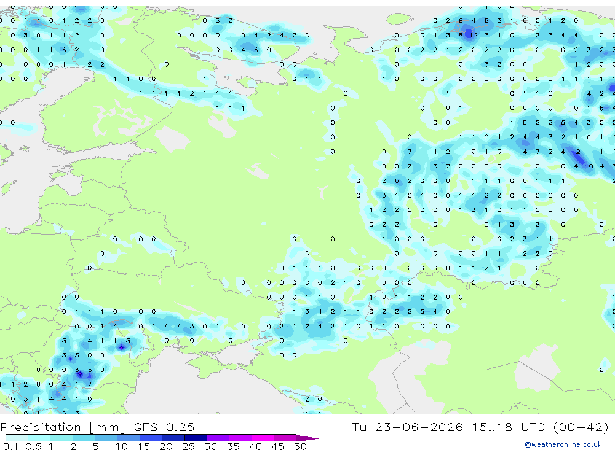The height and width of the screenshot is (450, 615).
Task: Click the 1–2 mm legend color swatch
Action: [61, 438]
